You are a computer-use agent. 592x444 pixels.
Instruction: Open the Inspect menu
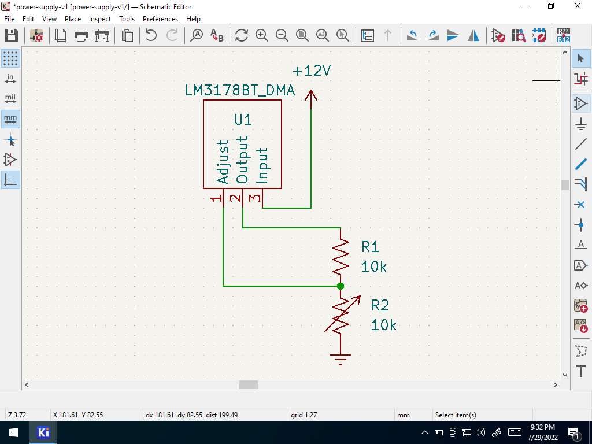pos(100,19)
